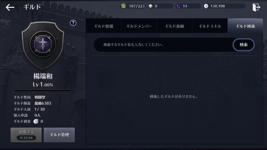Image resolution: width=267 pixels, height=150 pixels.
Task: Open the guild help question mark
Action: 73,23
